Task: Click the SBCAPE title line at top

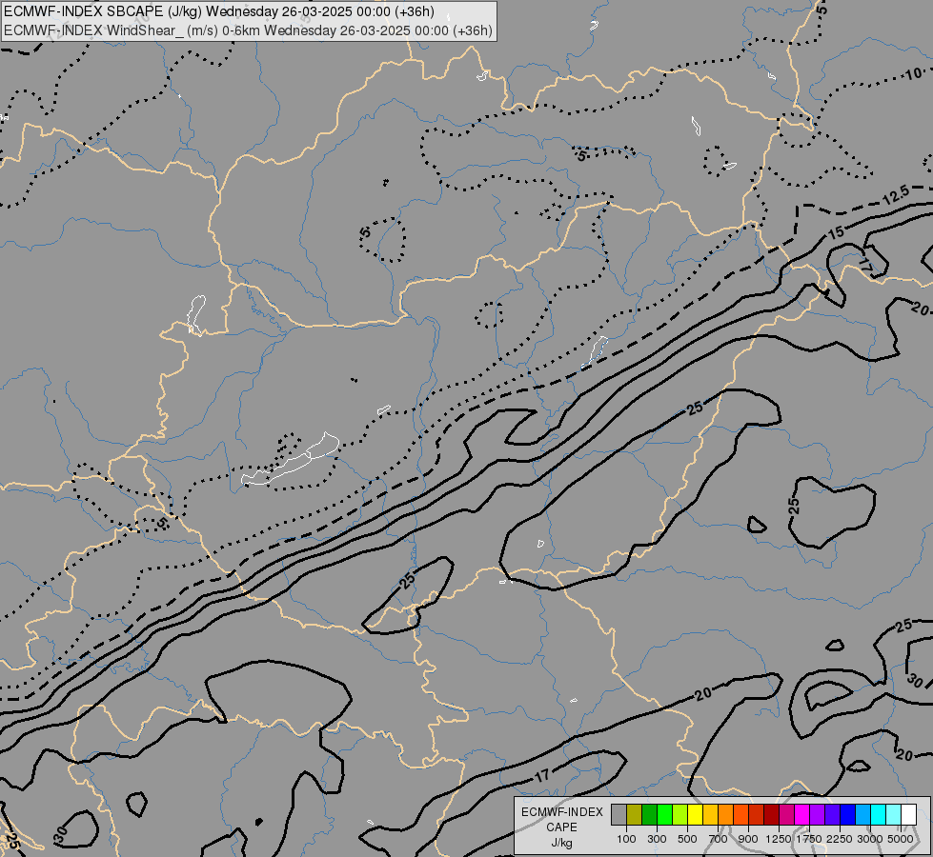Action: tap(219, 11)
